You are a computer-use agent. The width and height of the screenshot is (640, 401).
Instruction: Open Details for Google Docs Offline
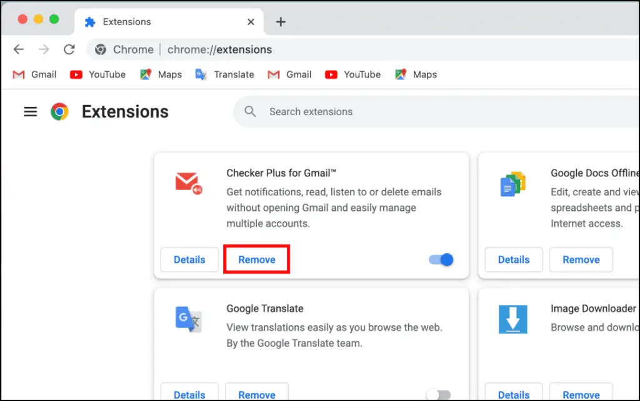point(514,260)
